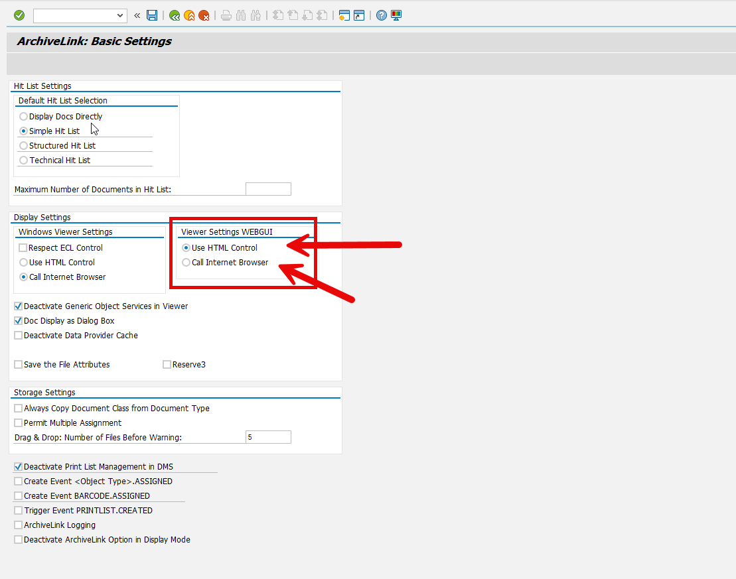Image resolution: width=736 pixels, height=579 pixels.
Task: Select Use HTML Control under Viewer Settings WEBGUI
Action: [186, 248]
